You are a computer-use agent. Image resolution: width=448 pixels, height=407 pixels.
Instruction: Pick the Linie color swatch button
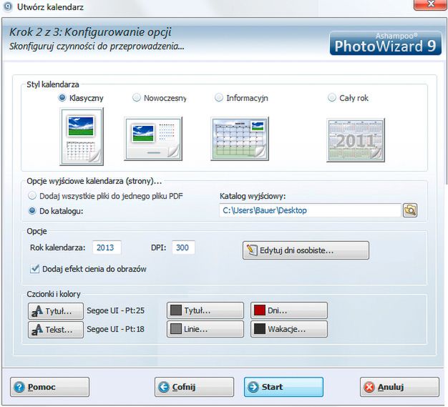205,329
